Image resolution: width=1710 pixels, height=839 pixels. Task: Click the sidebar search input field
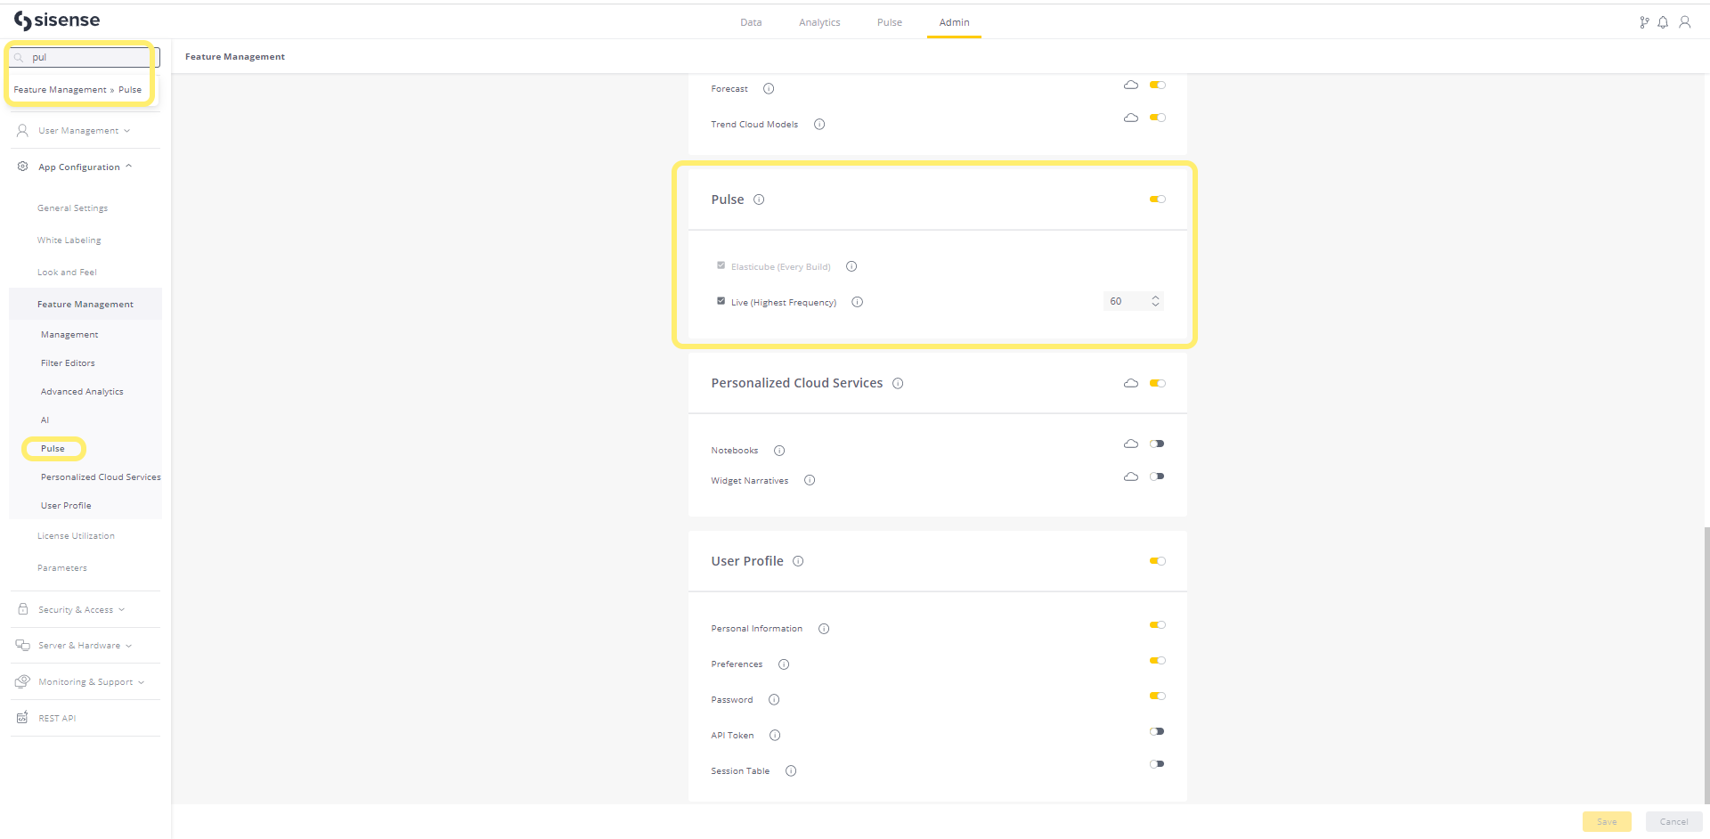(x=85, y=57)
